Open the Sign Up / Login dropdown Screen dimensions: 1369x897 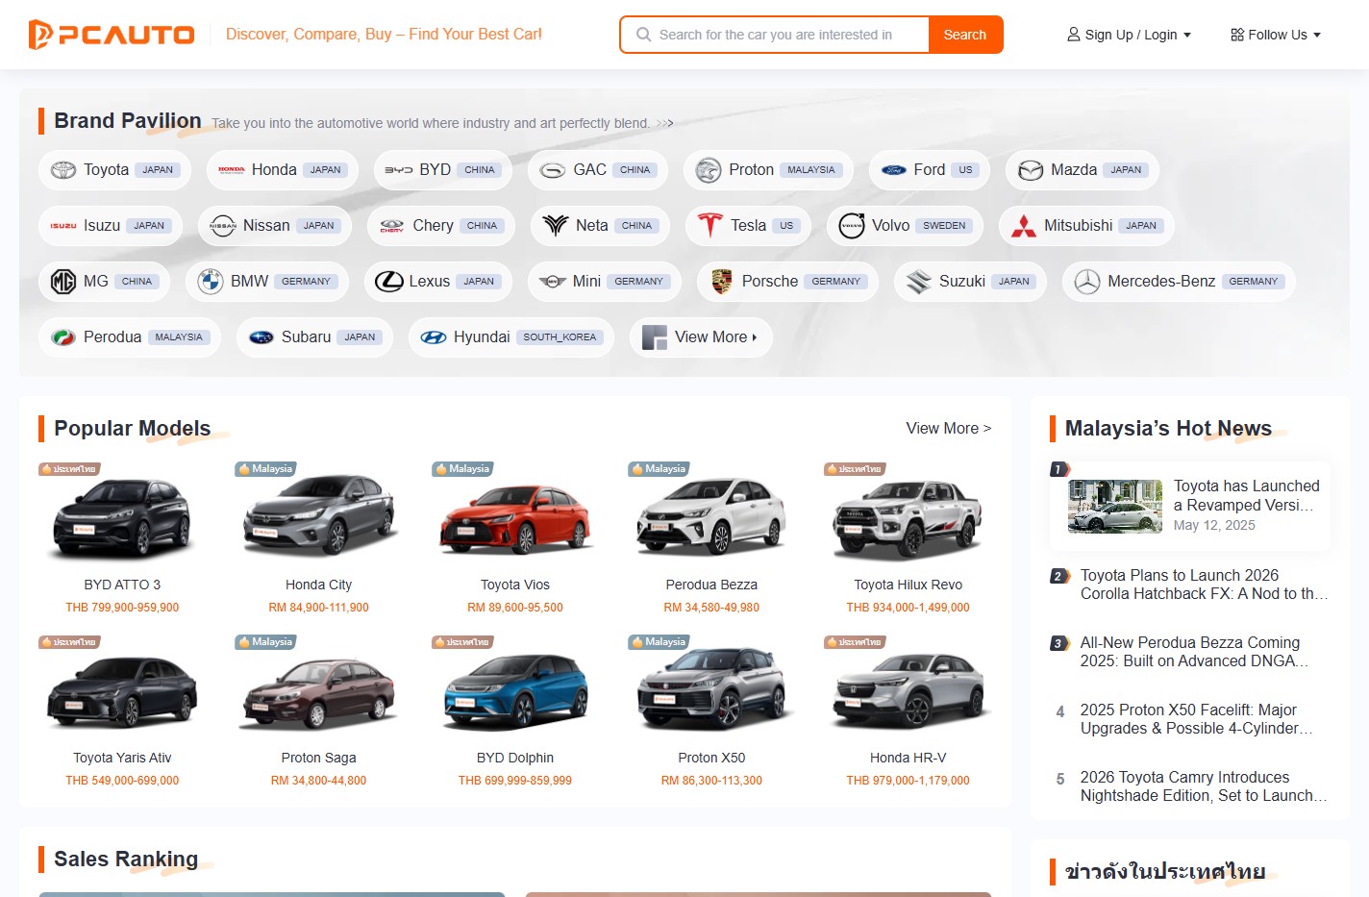pos(1130,35)
